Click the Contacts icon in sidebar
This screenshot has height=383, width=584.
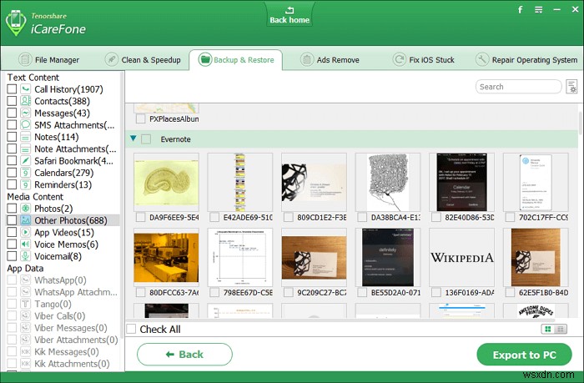(x=25, y=101)
